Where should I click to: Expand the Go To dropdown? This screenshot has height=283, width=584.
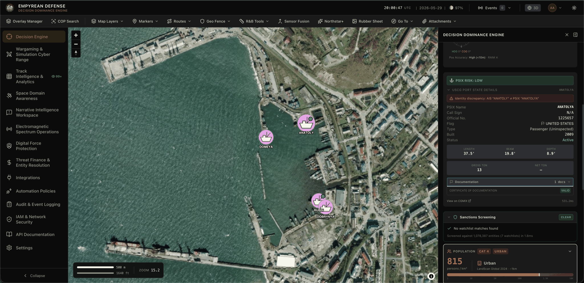coord(402,21)
